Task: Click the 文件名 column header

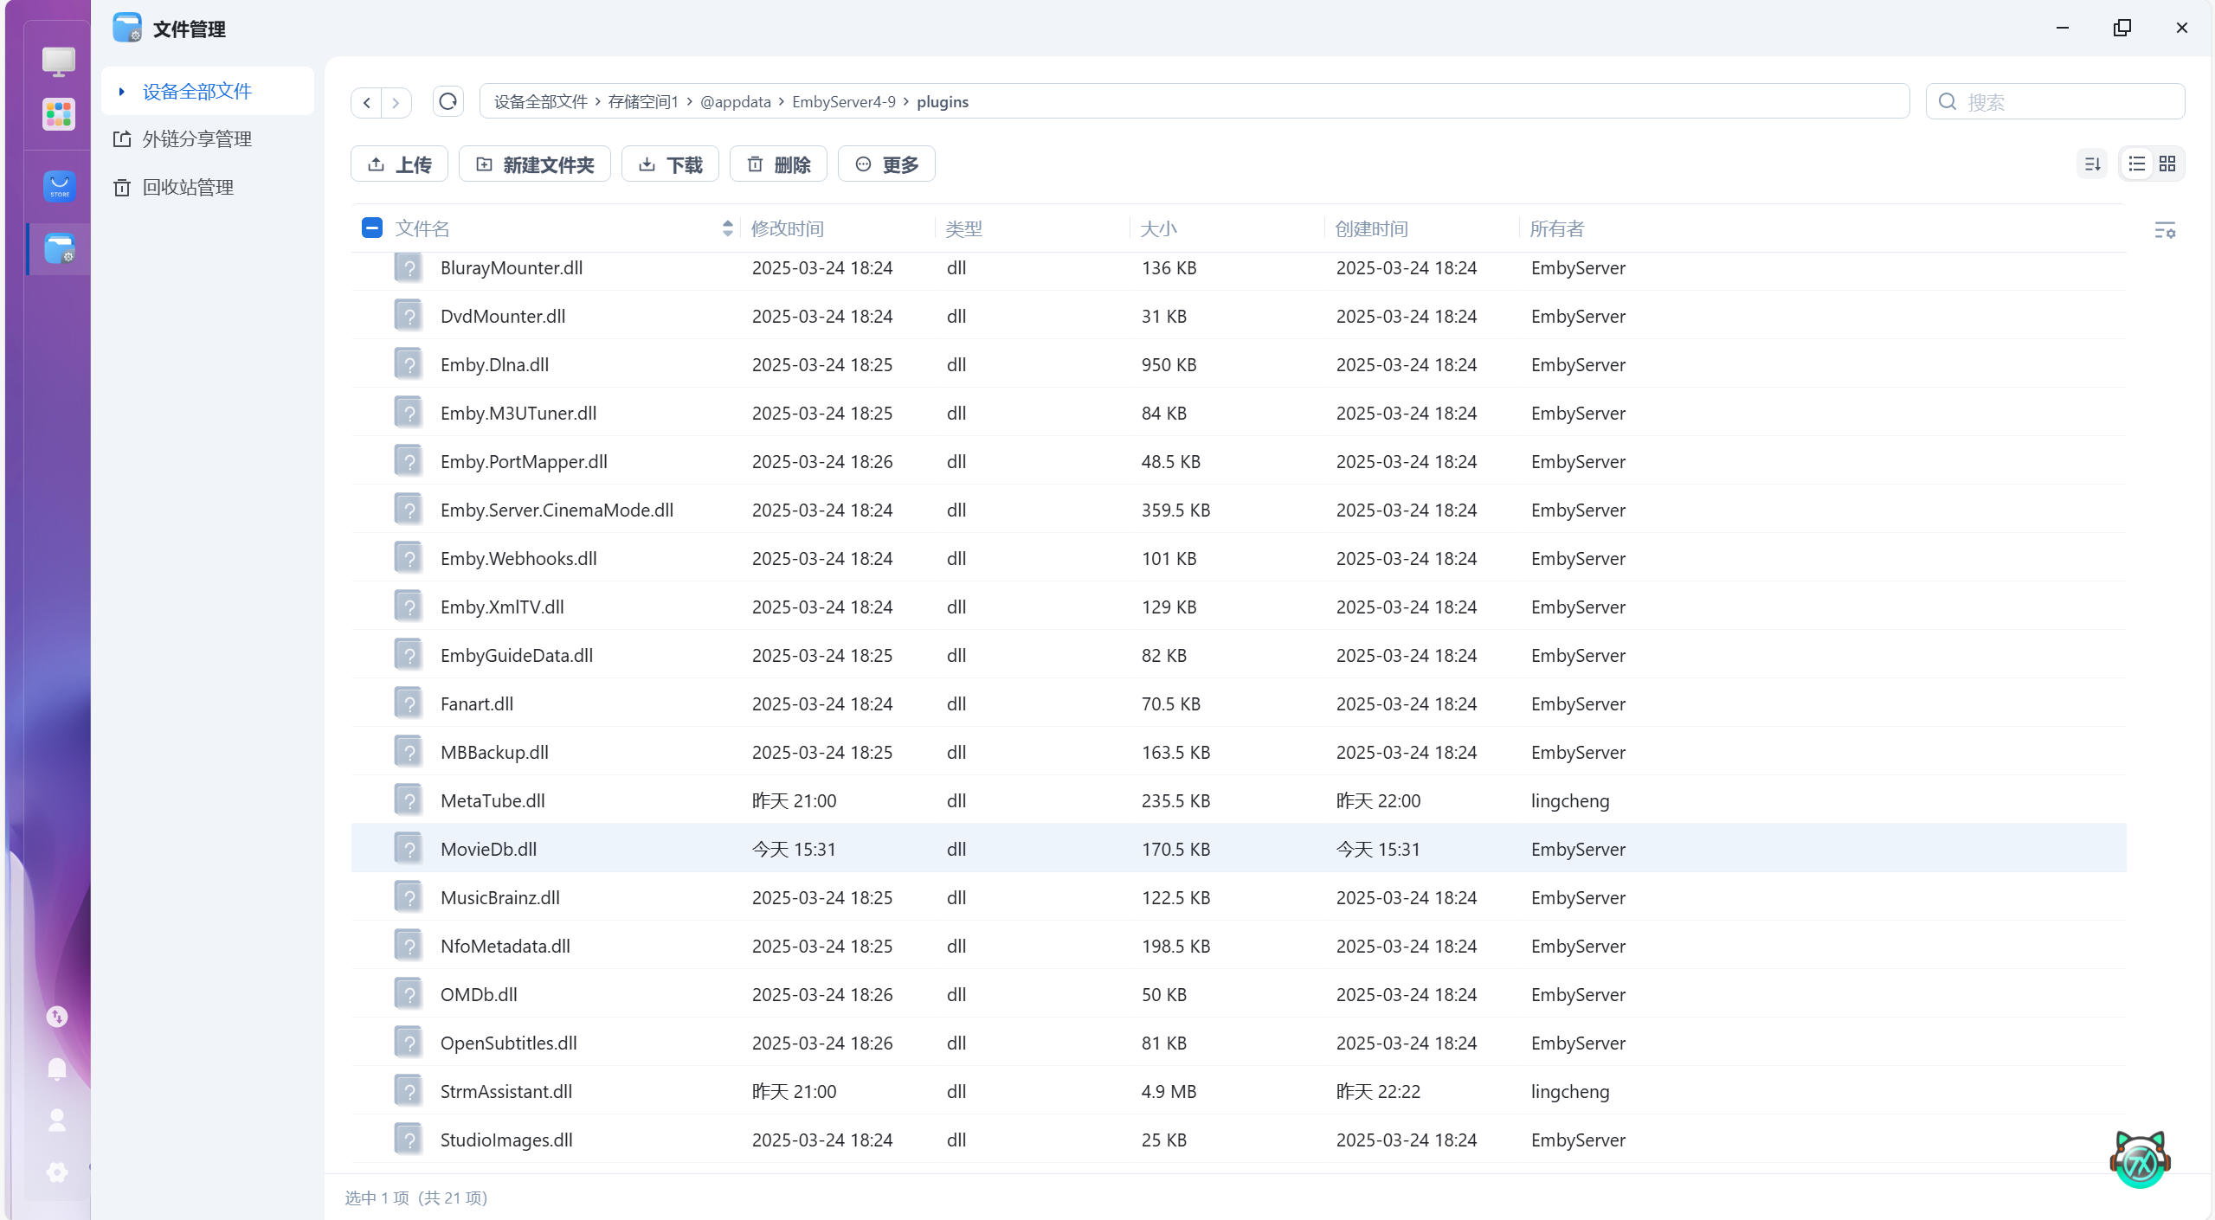Action: coord(422,228)
